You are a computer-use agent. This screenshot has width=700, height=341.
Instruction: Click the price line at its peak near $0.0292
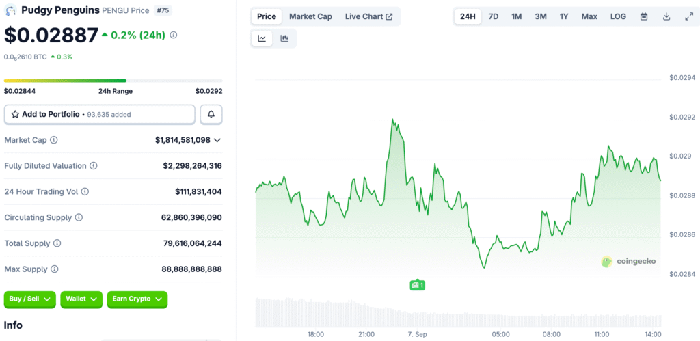(x=392, y=120)
